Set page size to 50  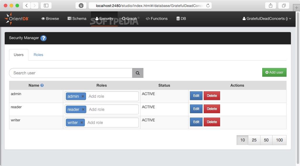266,140
